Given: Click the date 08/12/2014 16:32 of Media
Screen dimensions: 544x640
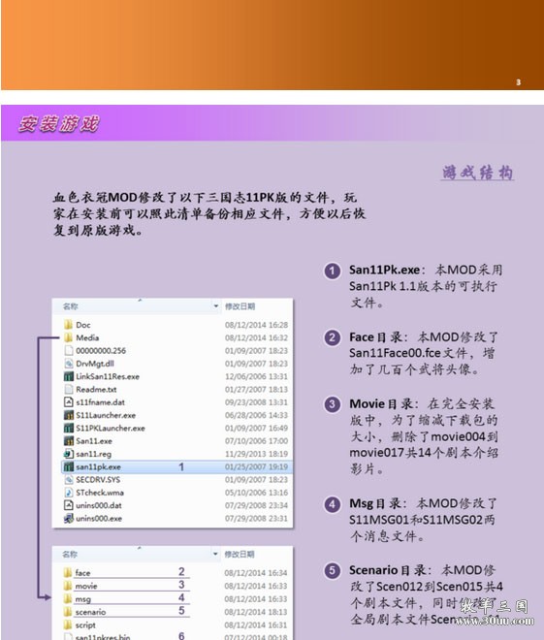Looking at the screenshot, I should [x=256, y=337].
